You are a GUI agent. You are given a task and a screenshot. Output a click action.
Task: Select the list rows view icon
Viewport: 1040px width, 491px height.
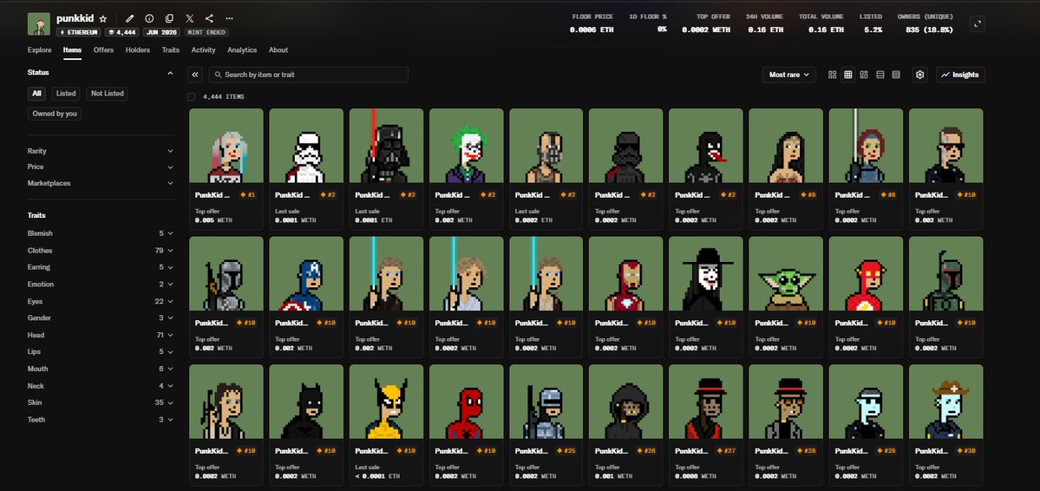click(880, 75)
